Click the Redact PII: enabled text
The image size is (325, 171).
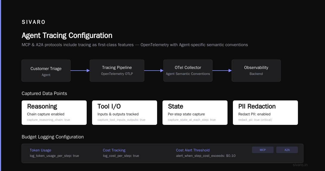[254, 114]
